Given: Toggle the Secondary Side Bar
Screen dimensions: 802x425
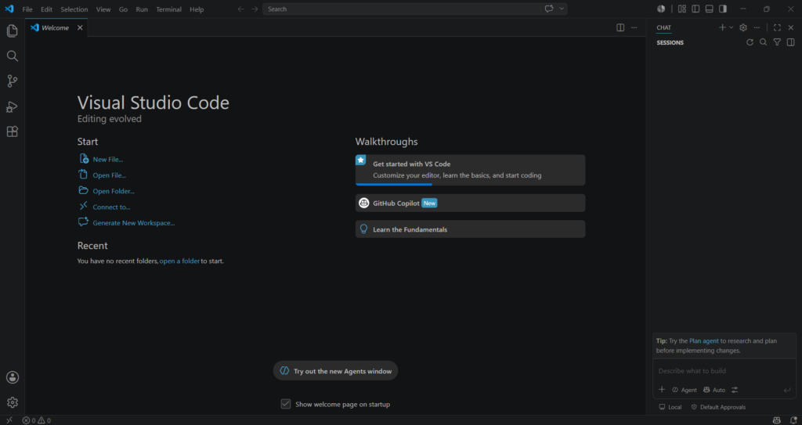Looking at the screenshot, I should click(x=723, y=9).
